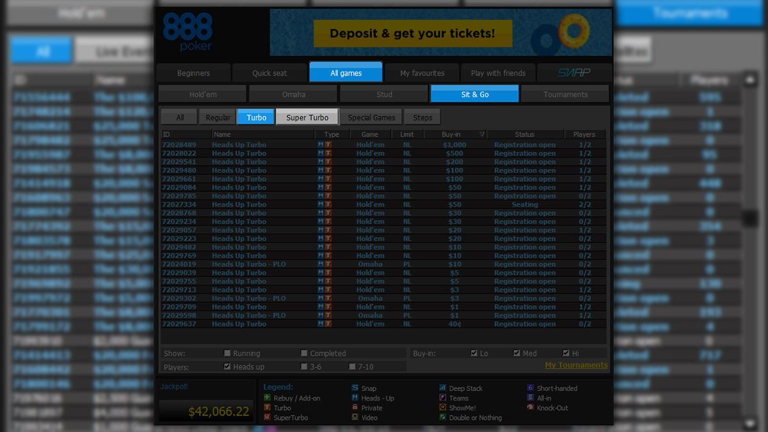Sort the list by the Status column header
This screenshot has height=432, width=768.
524,134
